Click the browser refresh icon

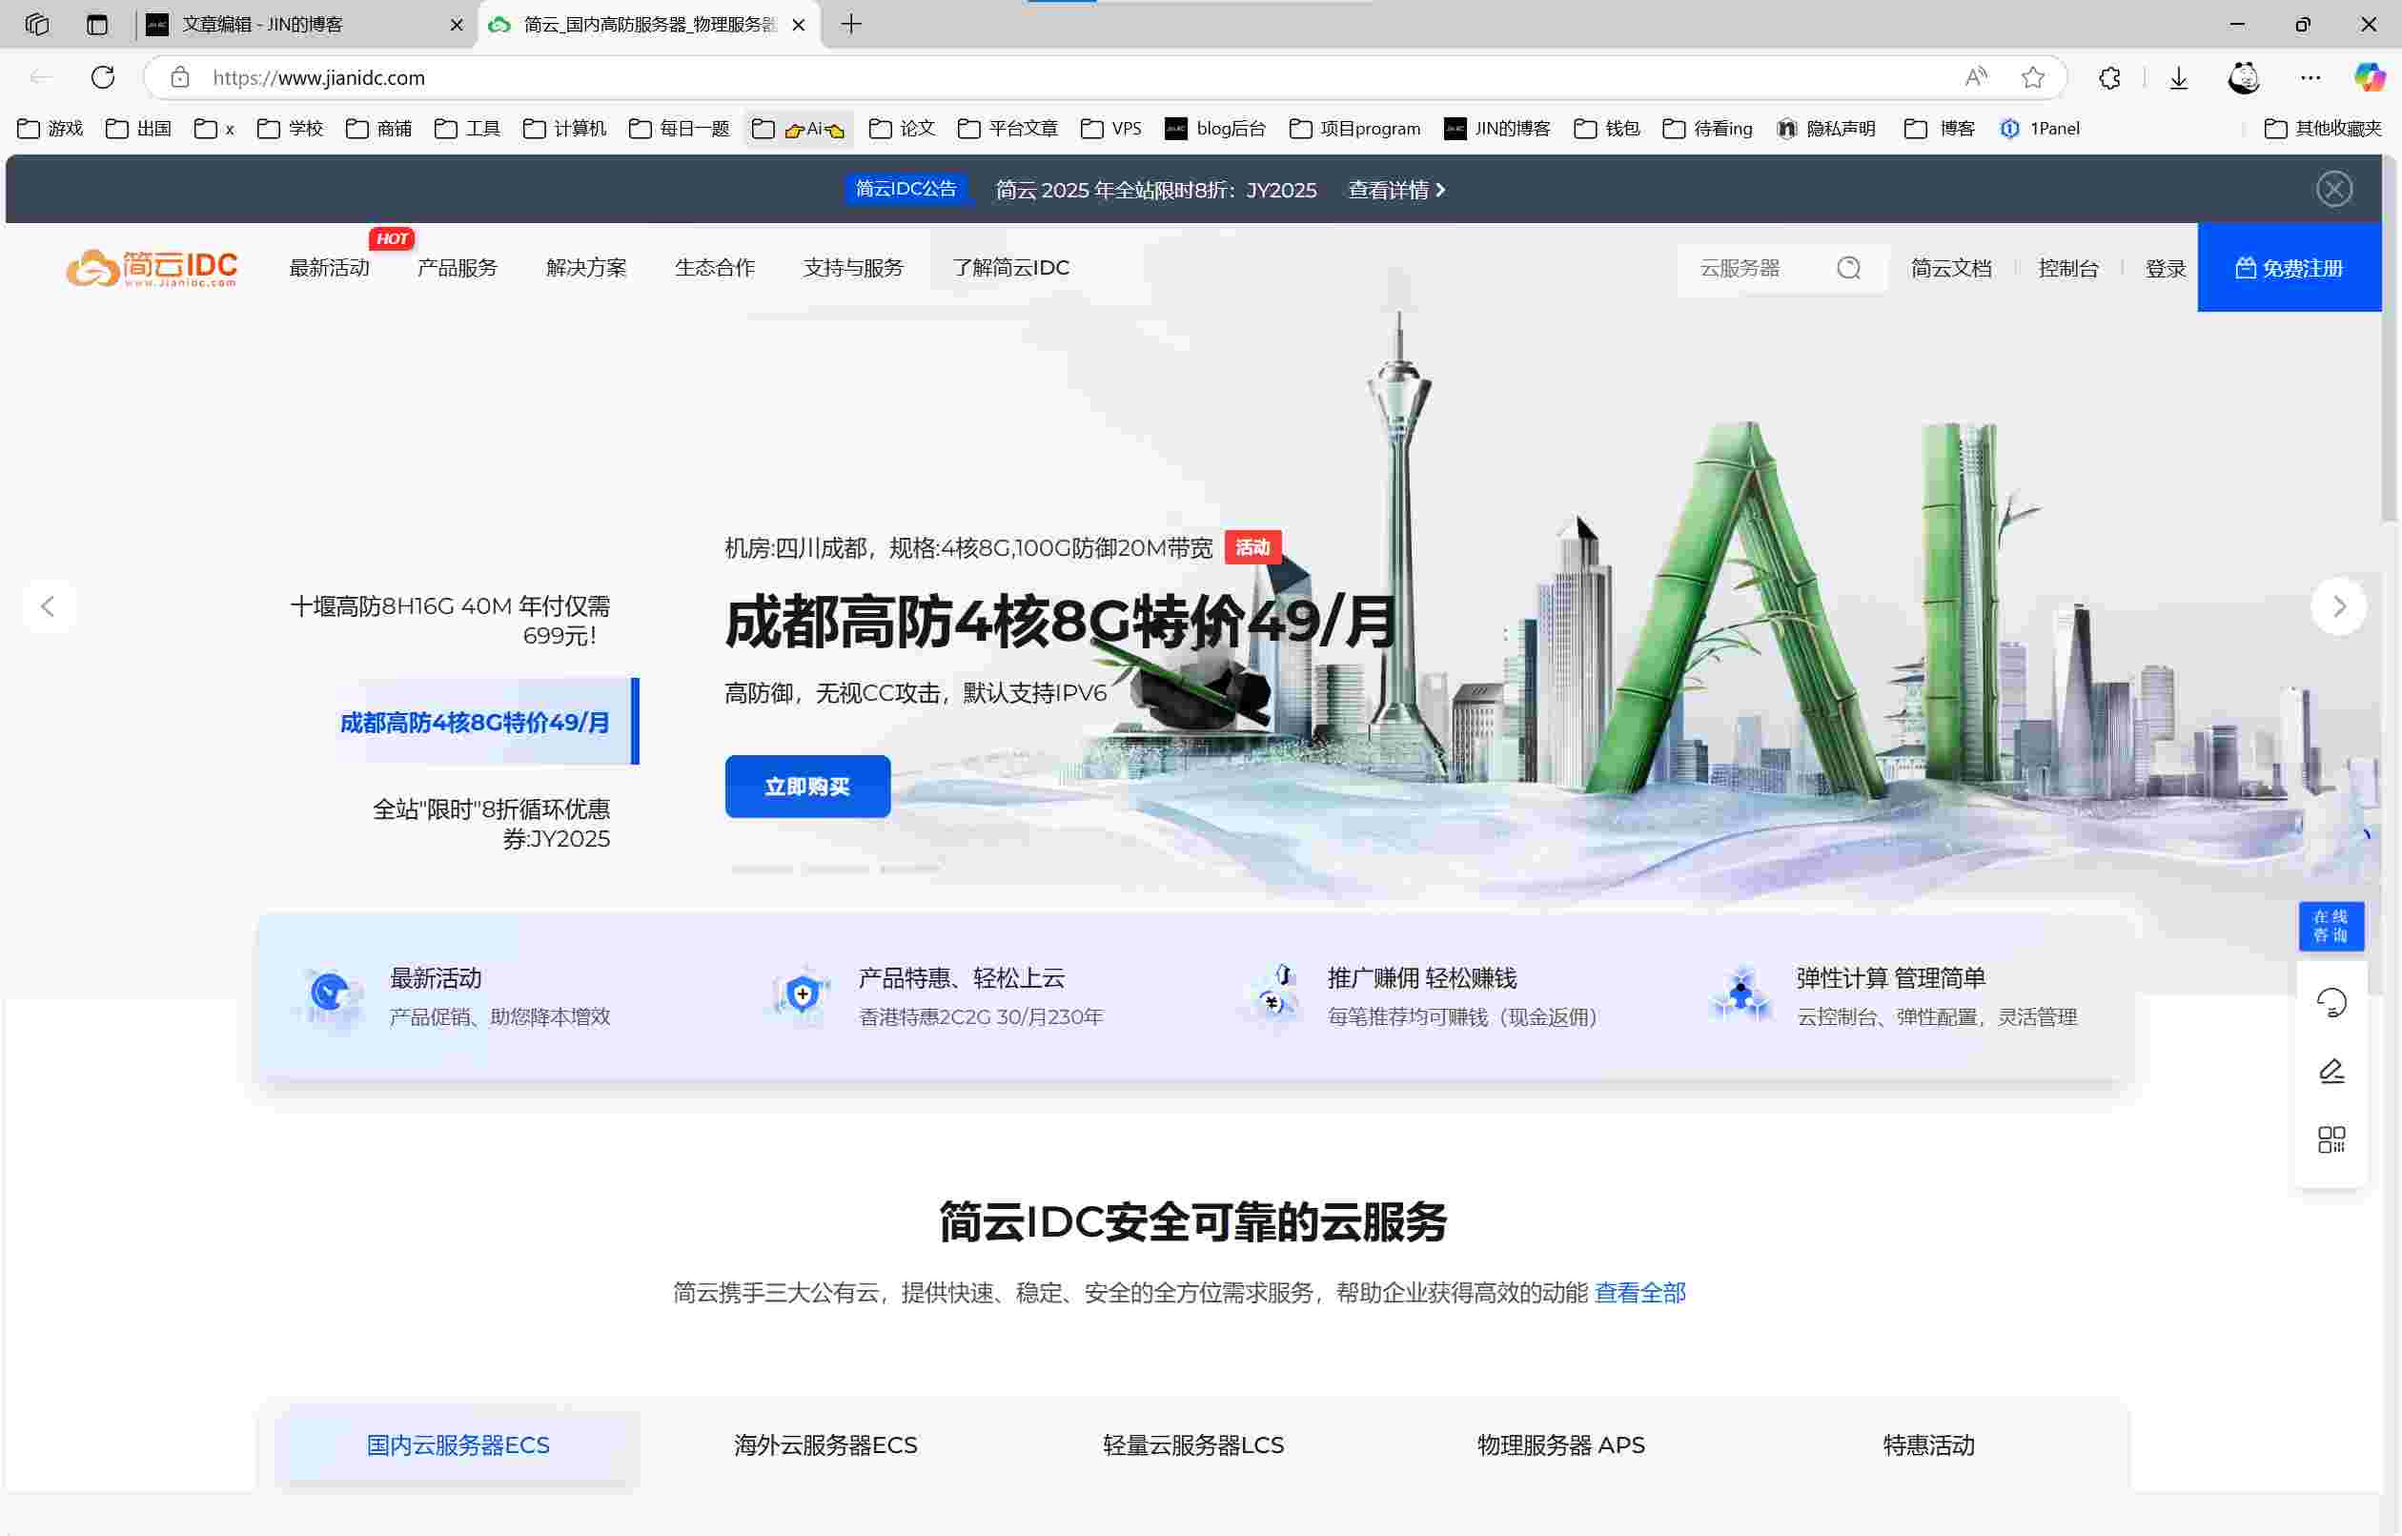coord(103,77)
